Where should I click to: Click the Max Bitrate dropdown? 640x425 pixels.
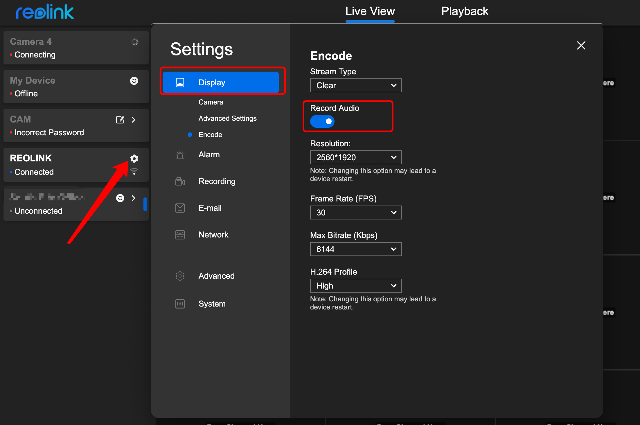tap(355, 248)
